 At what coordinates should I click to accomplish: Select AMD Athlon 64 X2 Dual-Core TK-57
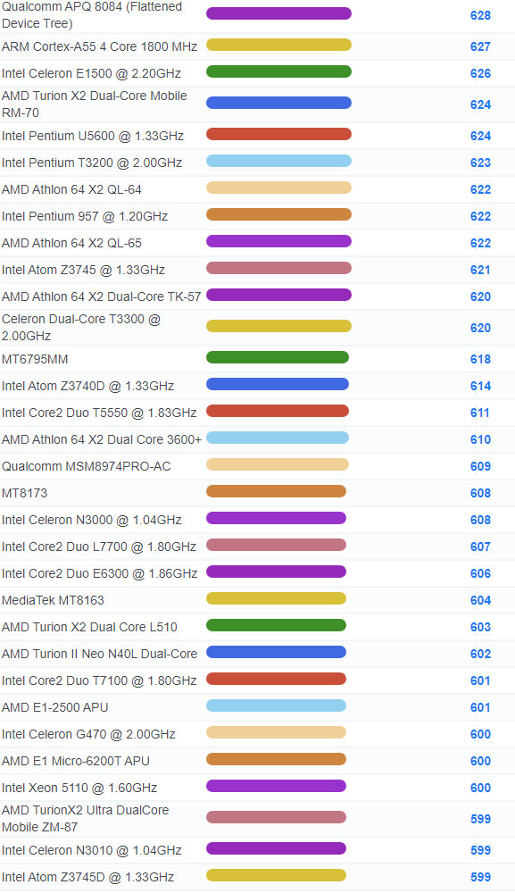click(x=101, y=296)
